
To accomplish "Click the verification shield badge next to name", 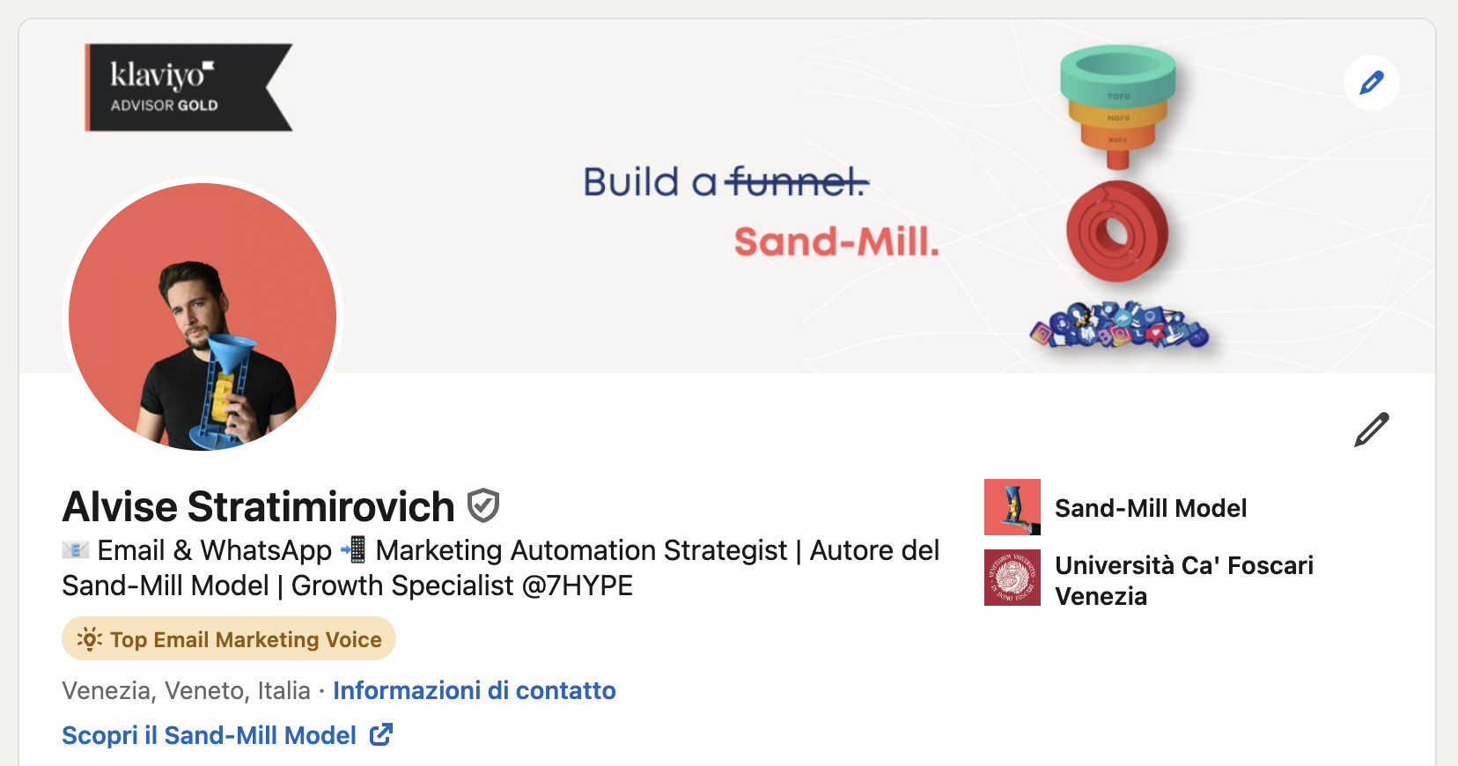I will click(483, 506).
